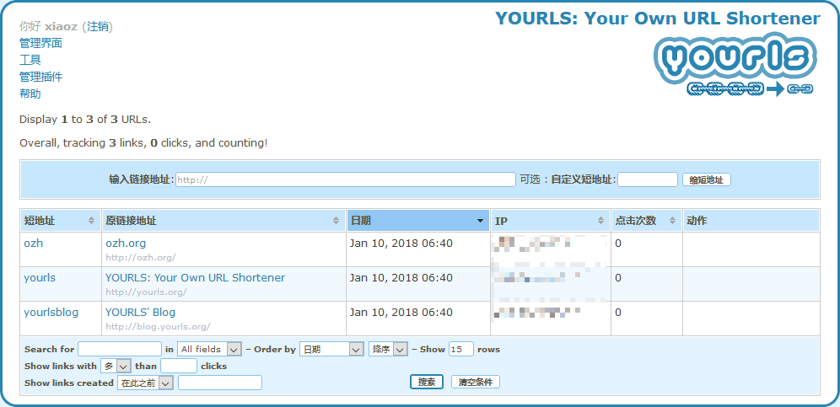Viewport: 840px width, 407px height.
Task: Open the YOURLS' Blog link
Action: [x=140, y=313]
